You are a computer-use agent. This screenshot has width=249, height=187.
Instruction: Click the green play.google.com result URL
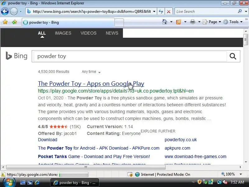(116, 91)
